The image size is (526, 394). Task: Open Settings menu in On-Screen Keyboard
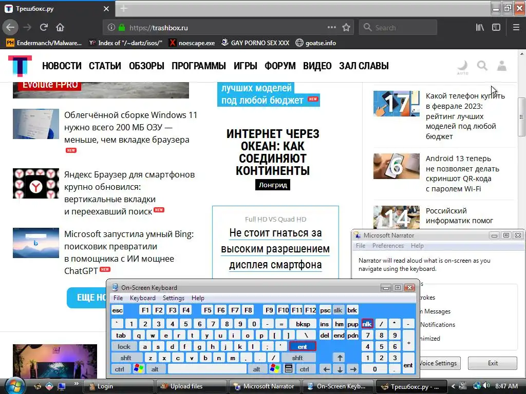174,298
